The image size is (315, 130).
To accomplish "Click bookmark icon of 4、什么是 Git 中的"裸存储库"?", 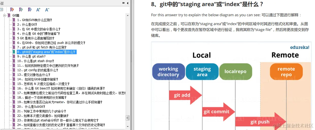I will [14, 34].
